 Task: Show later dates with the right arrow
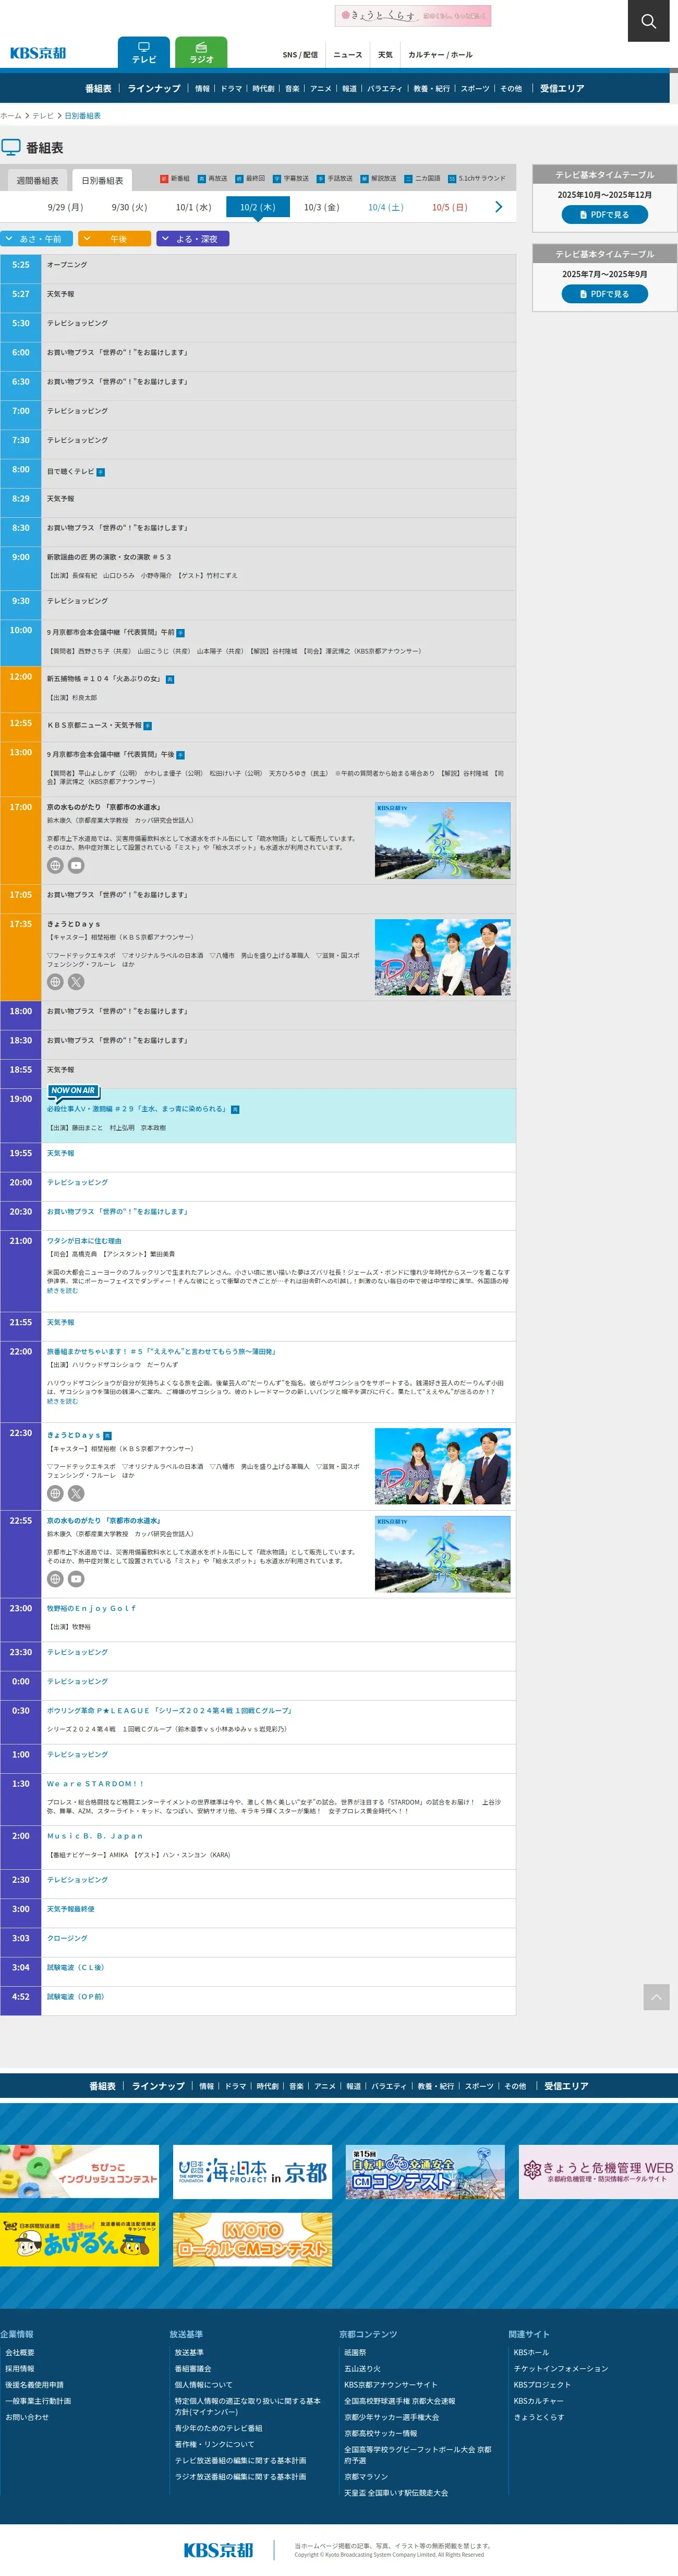point(498,207)
